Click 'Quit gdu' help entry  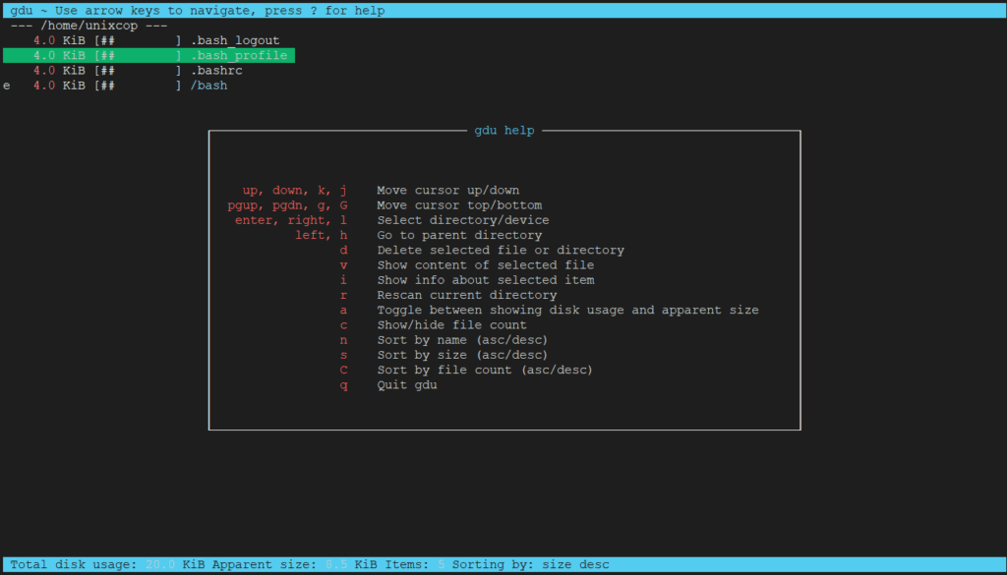(407, 385)
